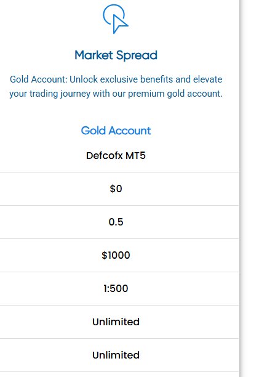Viewport: 267px width, 377px height.
Task: Click the 0.5 spread value
Action: [116, 222]
